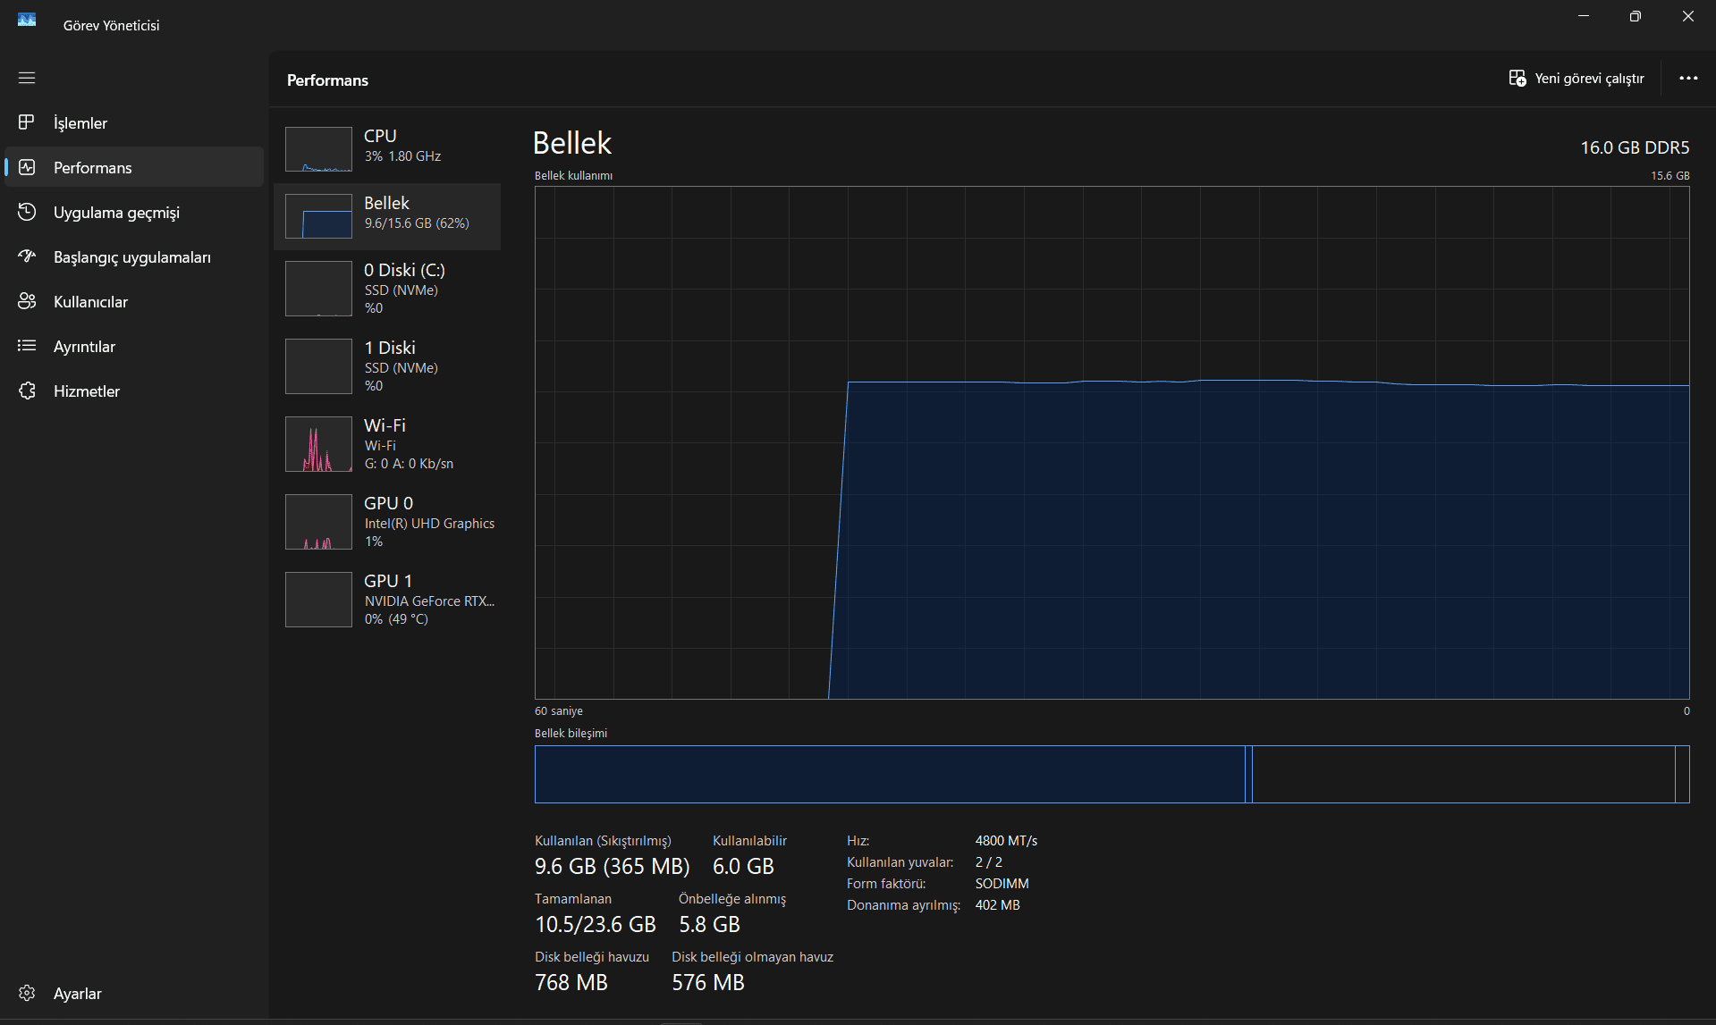Image resolution: width=1716 pixels, height=1025 pixels.
Task: Select the Performans sidebar icon
Action: tap(27, 167)
